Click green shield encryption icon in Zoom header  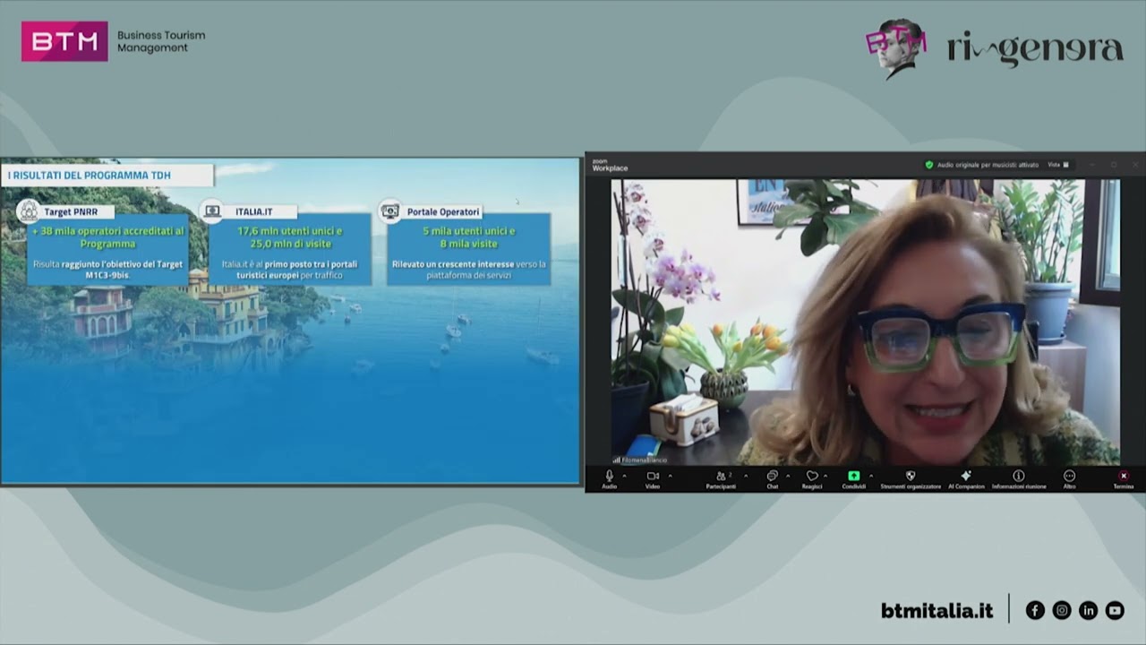[929, 165]
